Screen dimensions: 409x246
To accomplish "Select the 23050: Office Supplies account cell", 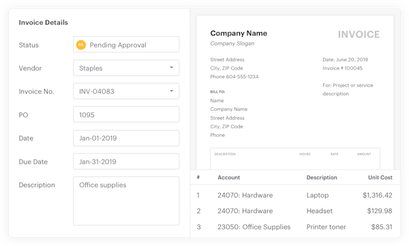I will click(254, 227).
